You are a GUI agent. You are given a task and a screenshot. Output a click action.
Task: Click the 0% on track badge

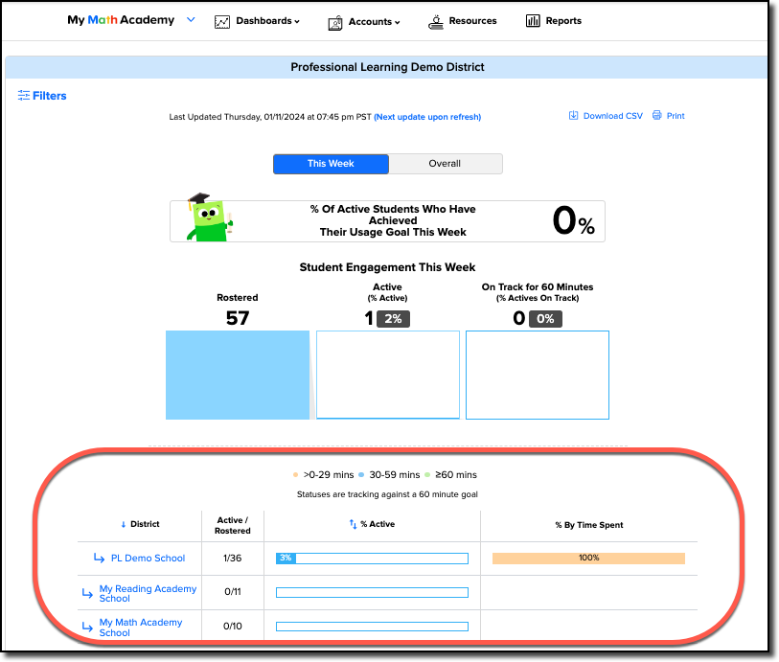pyautogui.click(x=545, y=319)
